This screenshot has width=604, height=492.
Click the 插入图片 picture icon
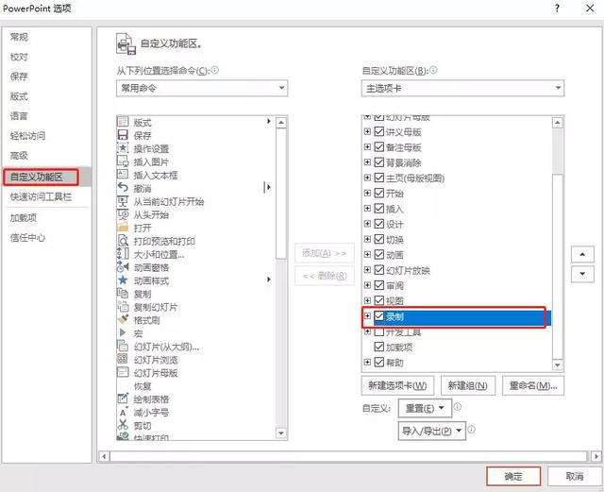pyautogui.click(x=123, y=161)
